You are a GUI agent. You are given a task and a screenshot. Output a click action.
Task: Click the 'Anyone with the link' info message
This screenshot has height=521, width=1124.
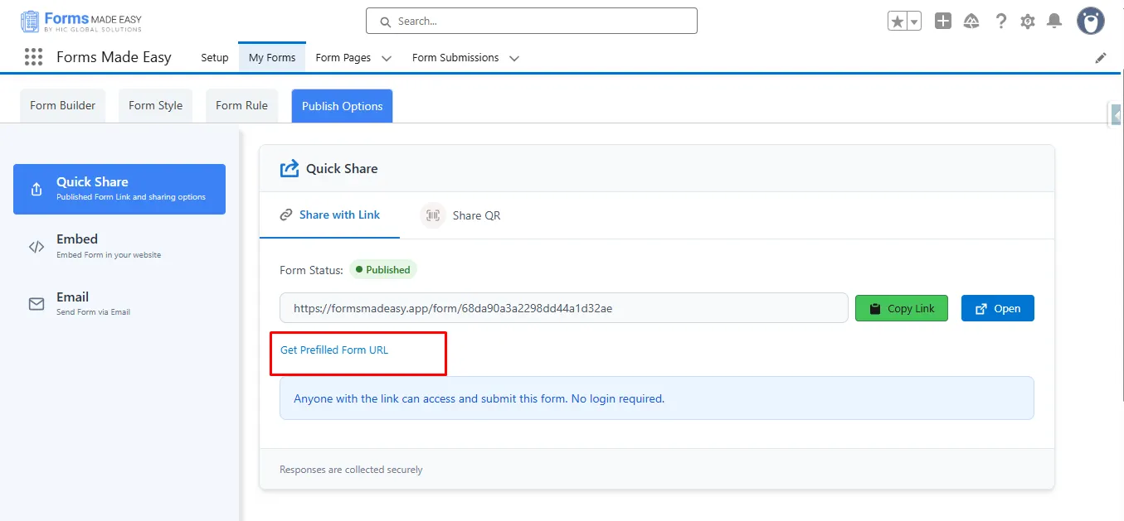coord(657,398)
